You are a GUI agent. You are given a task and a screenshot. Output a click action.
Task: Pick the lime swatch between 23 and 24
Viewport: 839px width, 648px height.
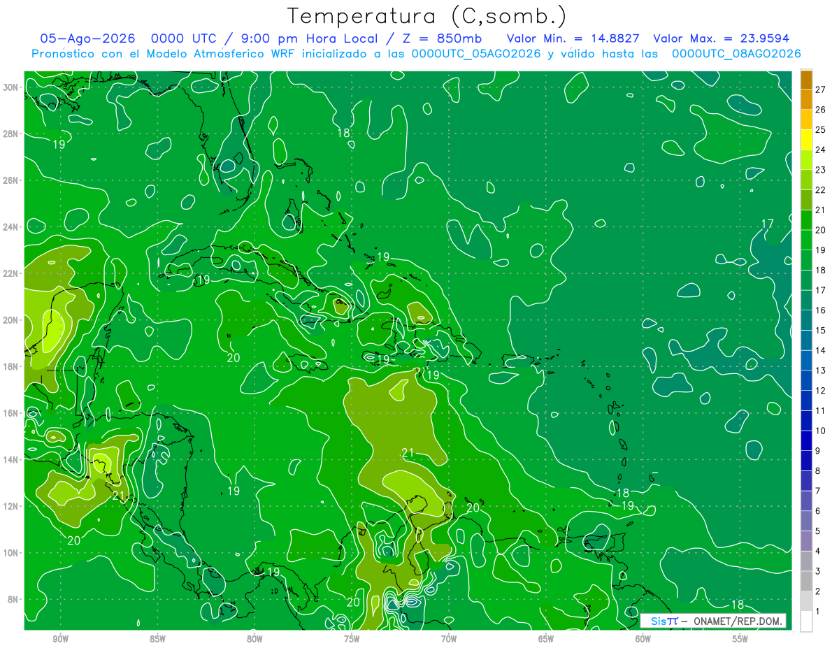click(x=806, y=159)
